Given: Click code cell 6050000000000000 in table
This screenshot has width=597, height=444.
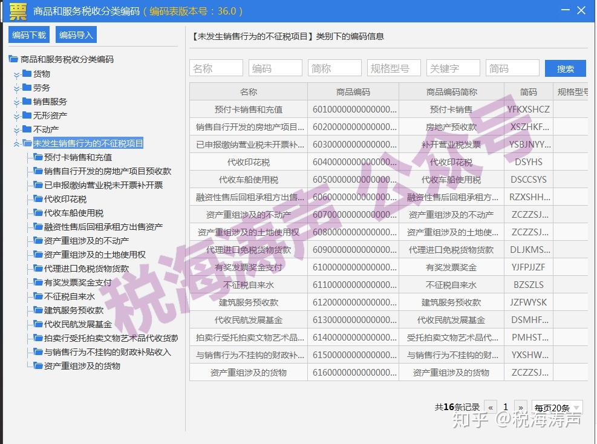Looking at the screenshot, I should click(x=353, y=180).
